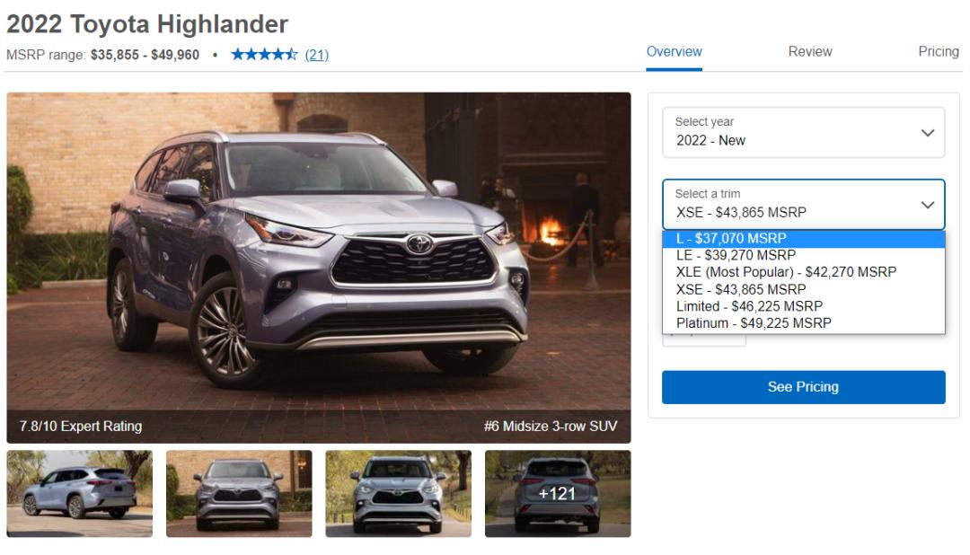Go to the Pricing tab
Screen dimensions: 970x555
point(939,52)
